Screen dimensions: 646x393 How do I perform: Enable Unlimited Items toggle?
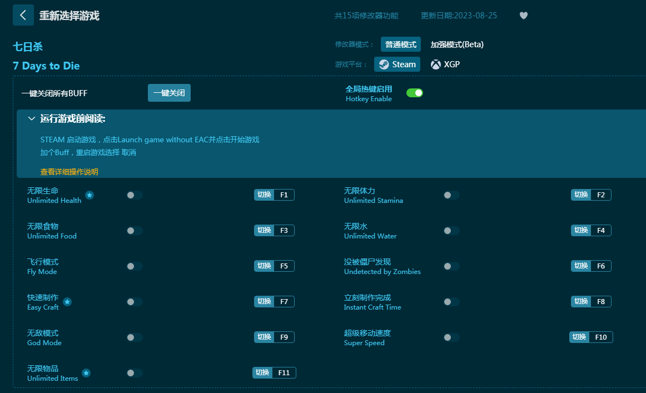point(135,373)
